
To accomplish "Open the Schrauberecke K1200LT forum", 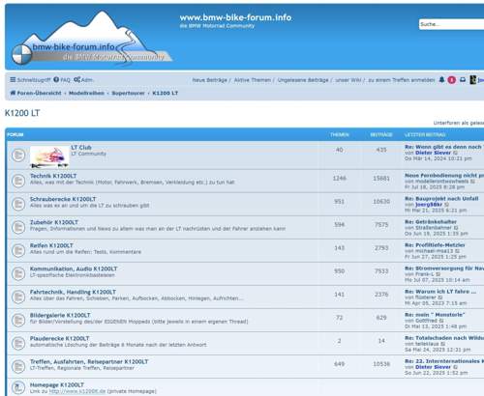I will (x=63, y=199).
